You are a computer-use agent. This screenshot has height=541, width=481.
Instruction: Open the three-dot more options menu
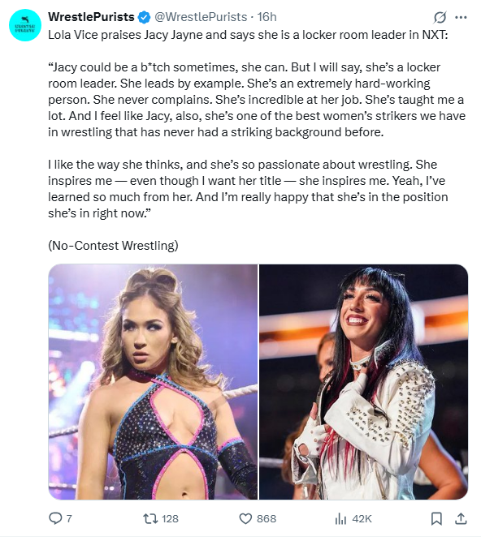[x=461, y=17]
